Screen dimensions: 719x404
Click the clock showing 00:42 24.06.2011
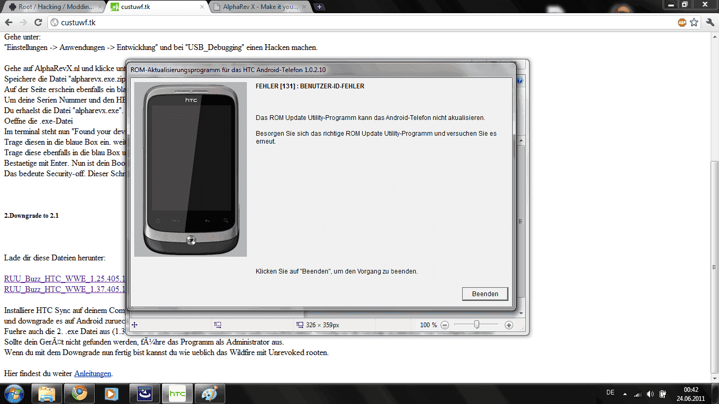pyautogui.click(x=691, y=393)
